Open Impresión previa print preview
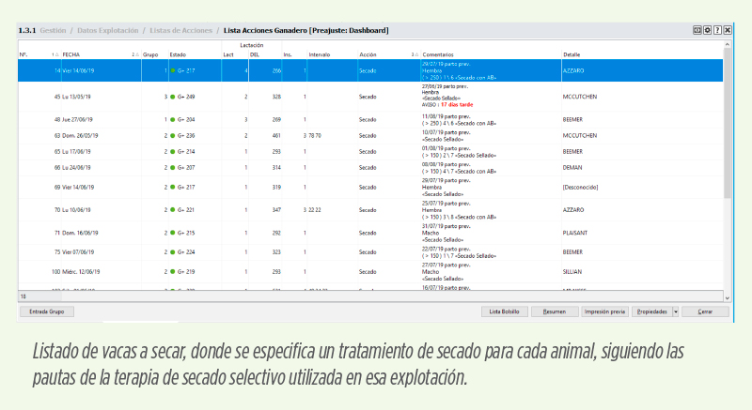The image size is (752, 410). click(x=604, y=311)
